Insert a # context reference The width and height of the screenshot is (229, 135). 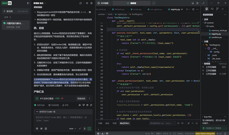coord(41,128)
